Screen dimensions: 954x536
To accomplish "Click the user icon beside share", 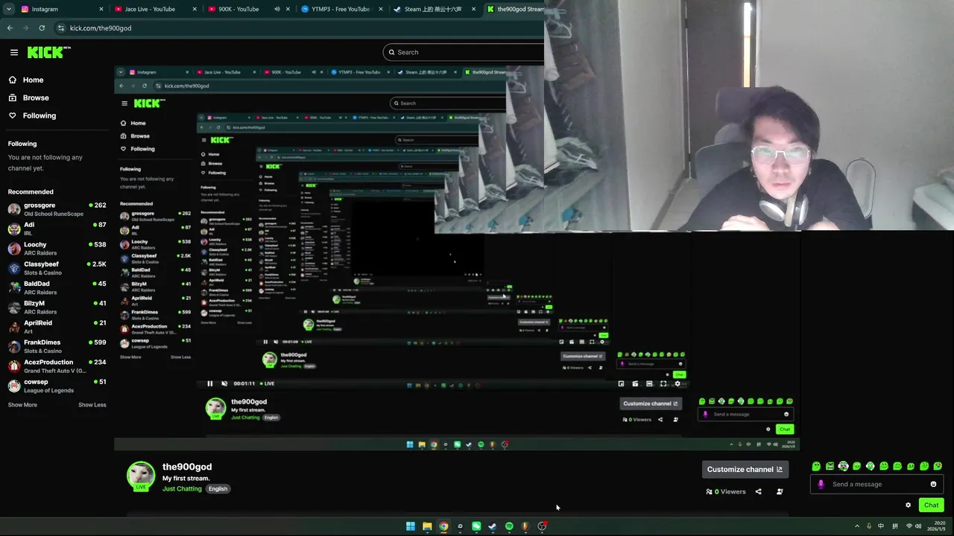I will click(x=780, y=491).
